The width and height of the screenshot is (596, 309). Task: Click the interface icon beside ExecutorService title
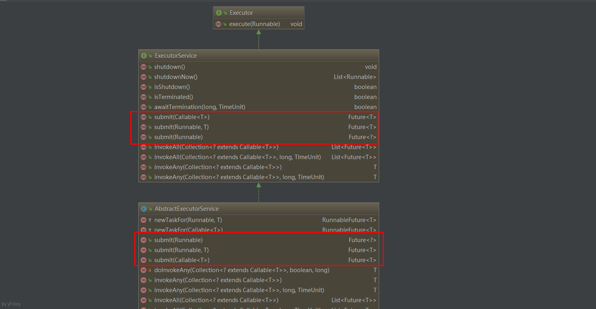[144, 56]
